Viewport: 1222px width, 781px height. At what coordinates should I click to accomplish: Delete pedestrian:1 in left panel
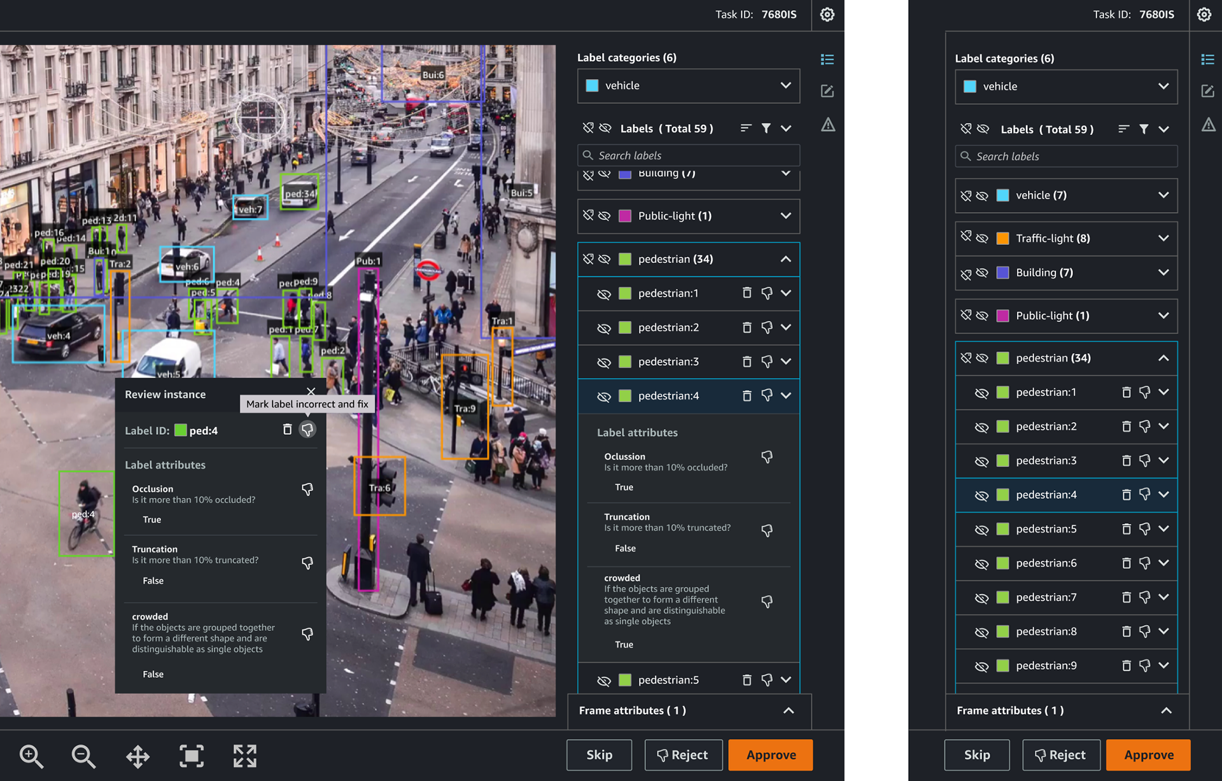747,293
